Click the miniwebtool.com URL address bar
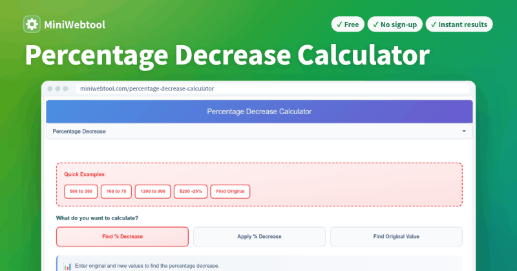This screenshot has height=271, width=517. tap(273, 88)
